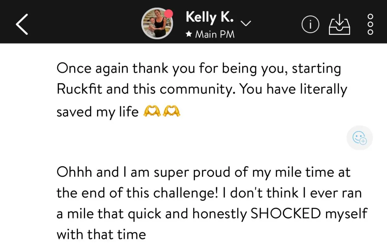Tap the "saved my life" text line
Screen dimensions: 387x247
(97, 112)
